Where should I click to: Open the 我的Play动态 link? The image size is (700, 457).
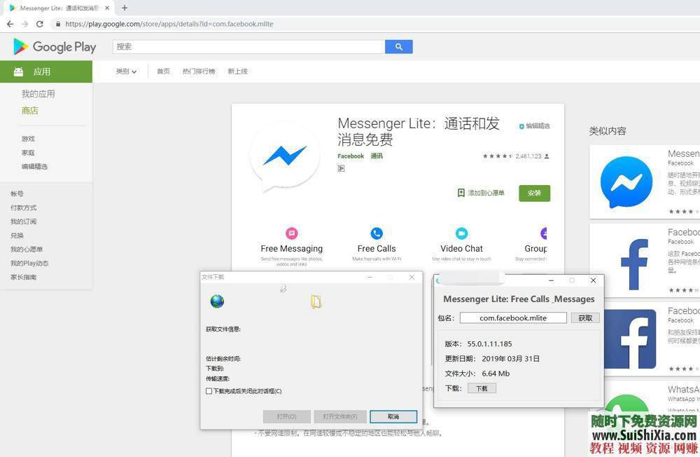29,263
